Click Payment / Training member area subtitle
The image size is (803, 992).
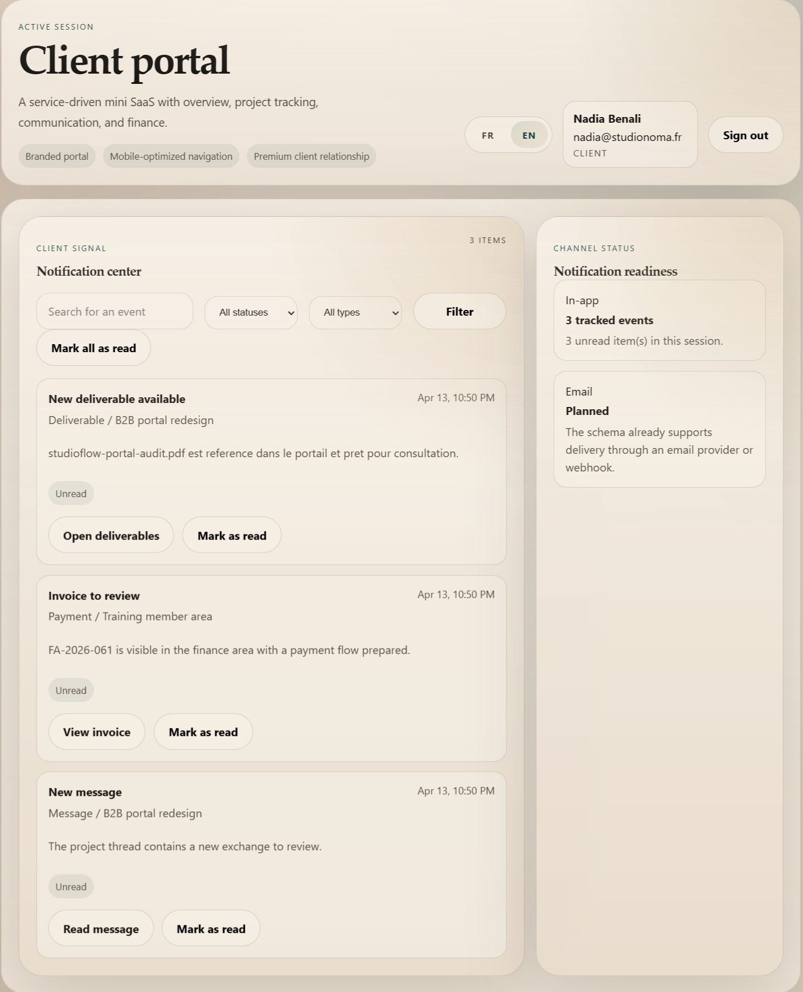pos(130,616)
